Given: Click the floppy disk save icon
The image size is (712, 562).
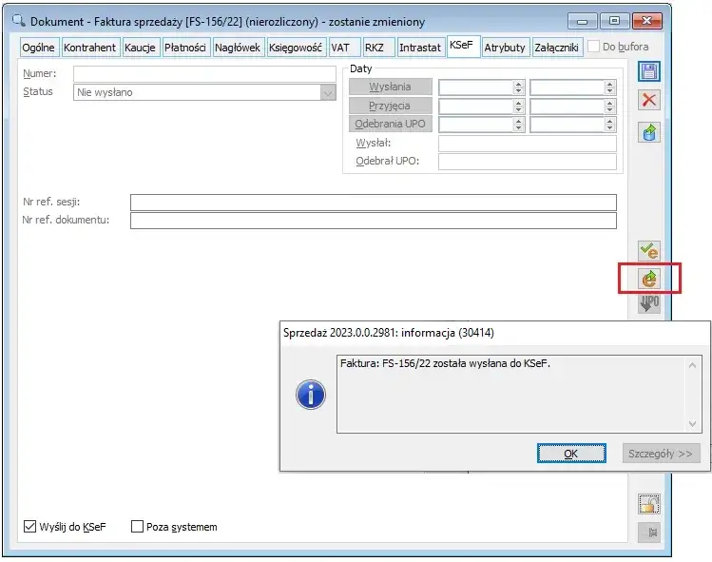Looking at the screenshot, I should pos(649,71).
